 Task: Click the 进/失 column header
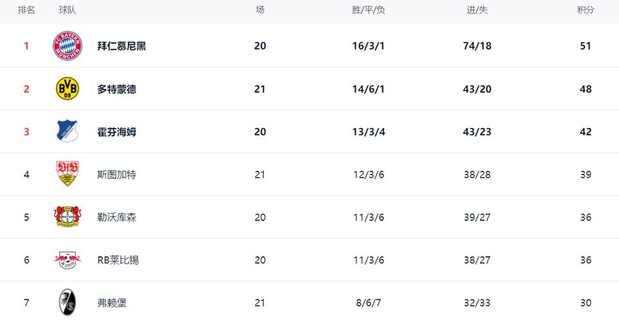click(x=477, y=10)
